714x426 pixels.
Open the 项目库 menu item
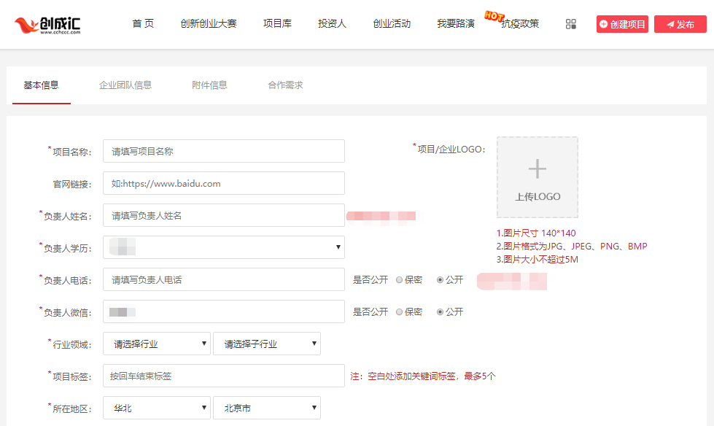[277, 23]
